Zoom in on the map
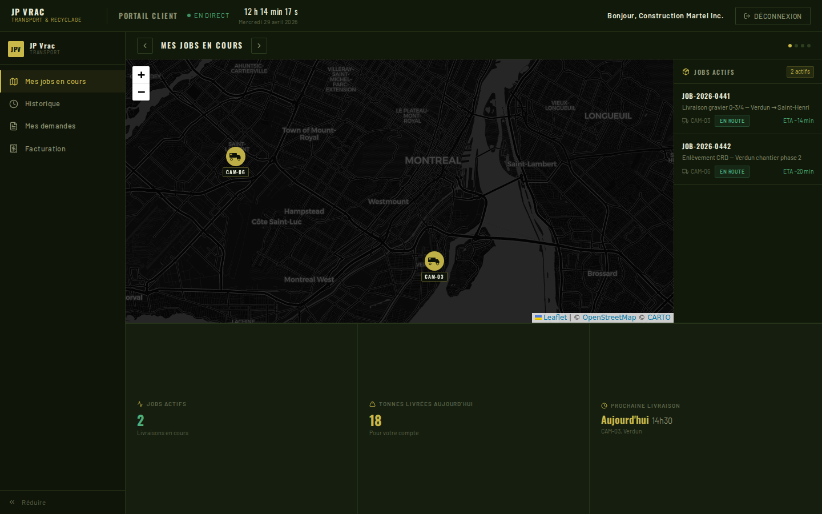 [141, 75]
